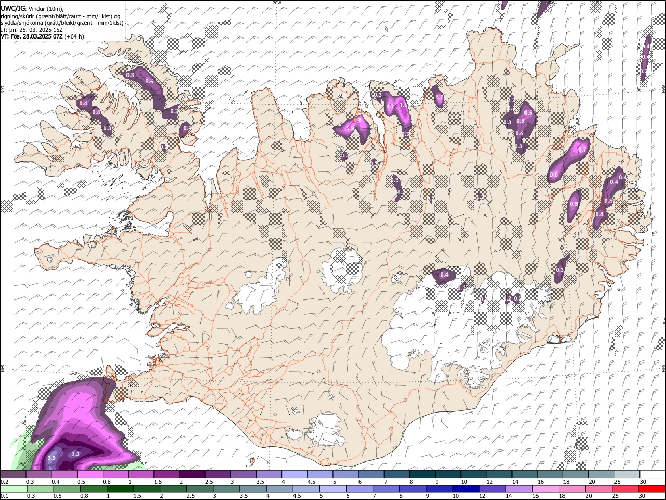666x500 pixels.
Task: Click the 3.3 precipitation value in southwest
Action: (75, 454)
